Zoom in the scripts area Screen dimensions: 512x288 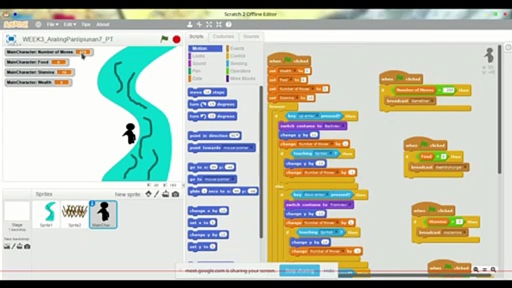coord(494,270)
